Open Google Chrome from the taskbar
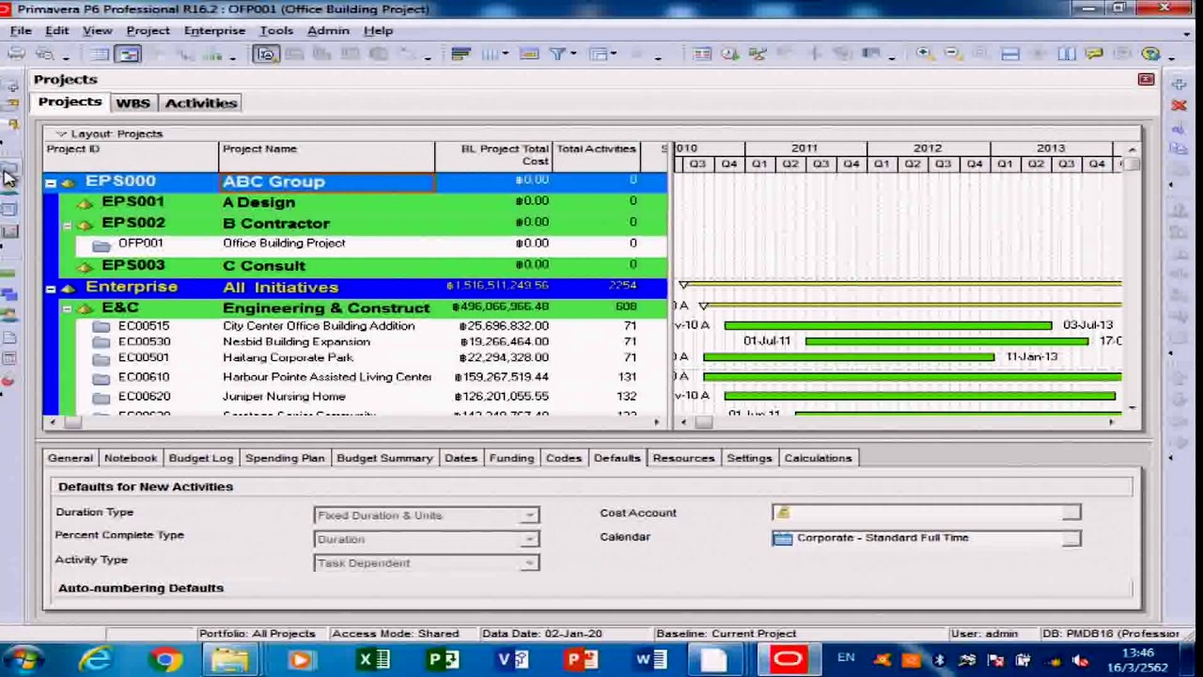The height and width of the screenshot is (677, 1203). [164, 660]
